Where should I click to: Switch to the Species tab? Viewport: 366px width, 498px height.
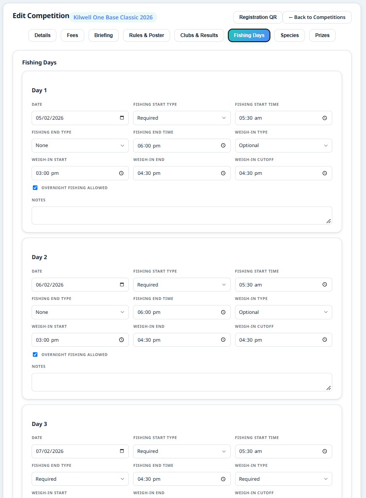coord(289,35)
